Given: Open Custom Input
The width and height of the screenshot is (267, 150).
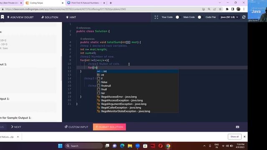Looking at the screenshot, I should [x=76, y=127].
